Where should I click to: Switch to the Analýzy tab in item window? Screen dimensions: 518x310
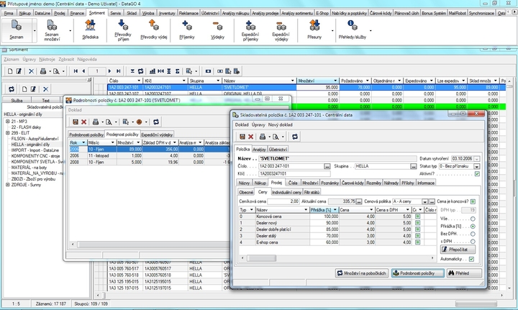click(x=259, y=150)
